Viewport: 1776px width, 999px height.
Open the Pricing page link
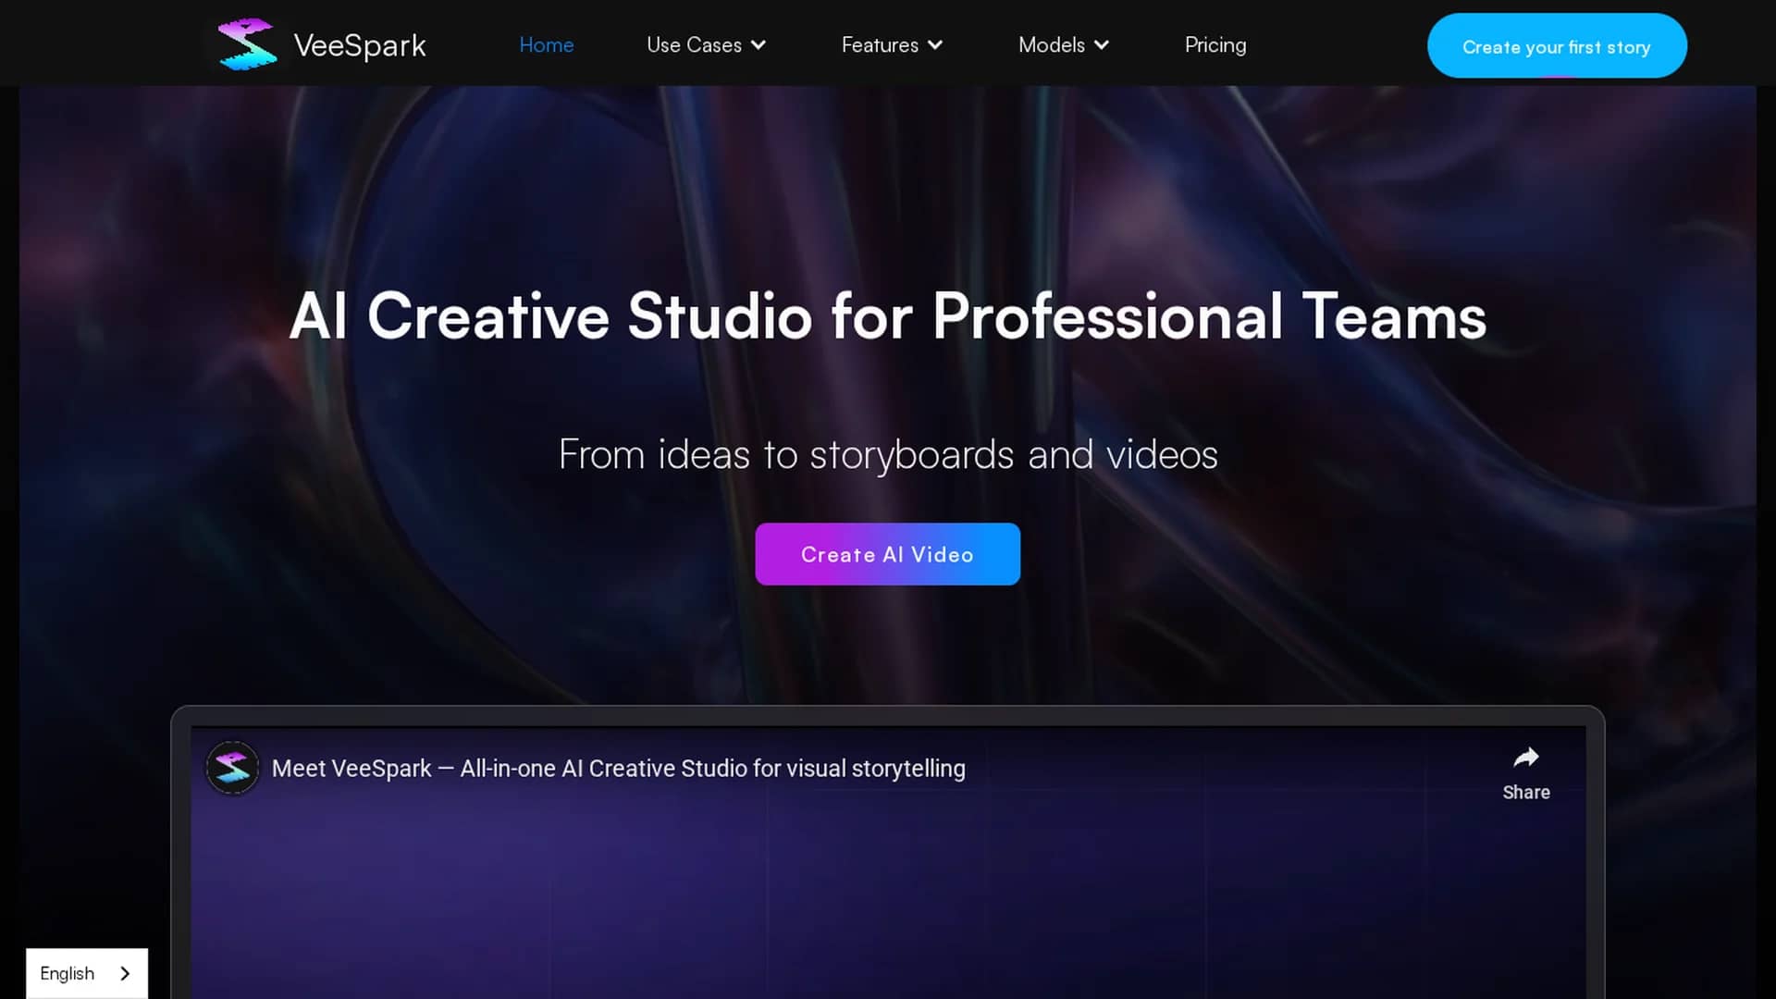tap(1215, 44)
